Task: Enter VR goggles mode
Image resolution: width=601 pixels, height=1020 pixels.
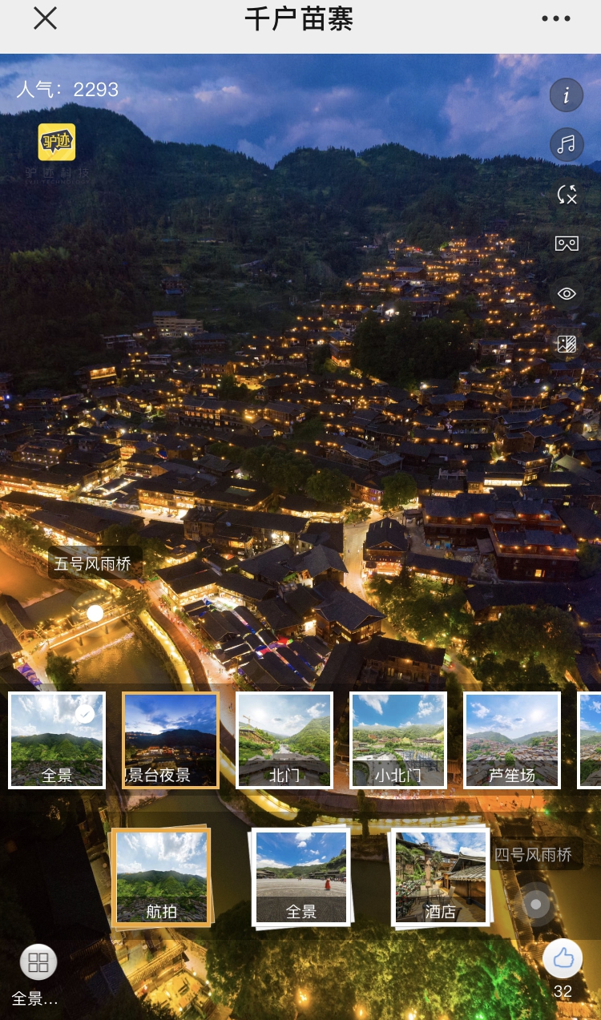Action: point(567,244)
